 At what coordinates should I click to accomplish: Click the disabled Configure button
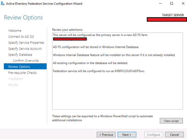click(x=154, y=134)
